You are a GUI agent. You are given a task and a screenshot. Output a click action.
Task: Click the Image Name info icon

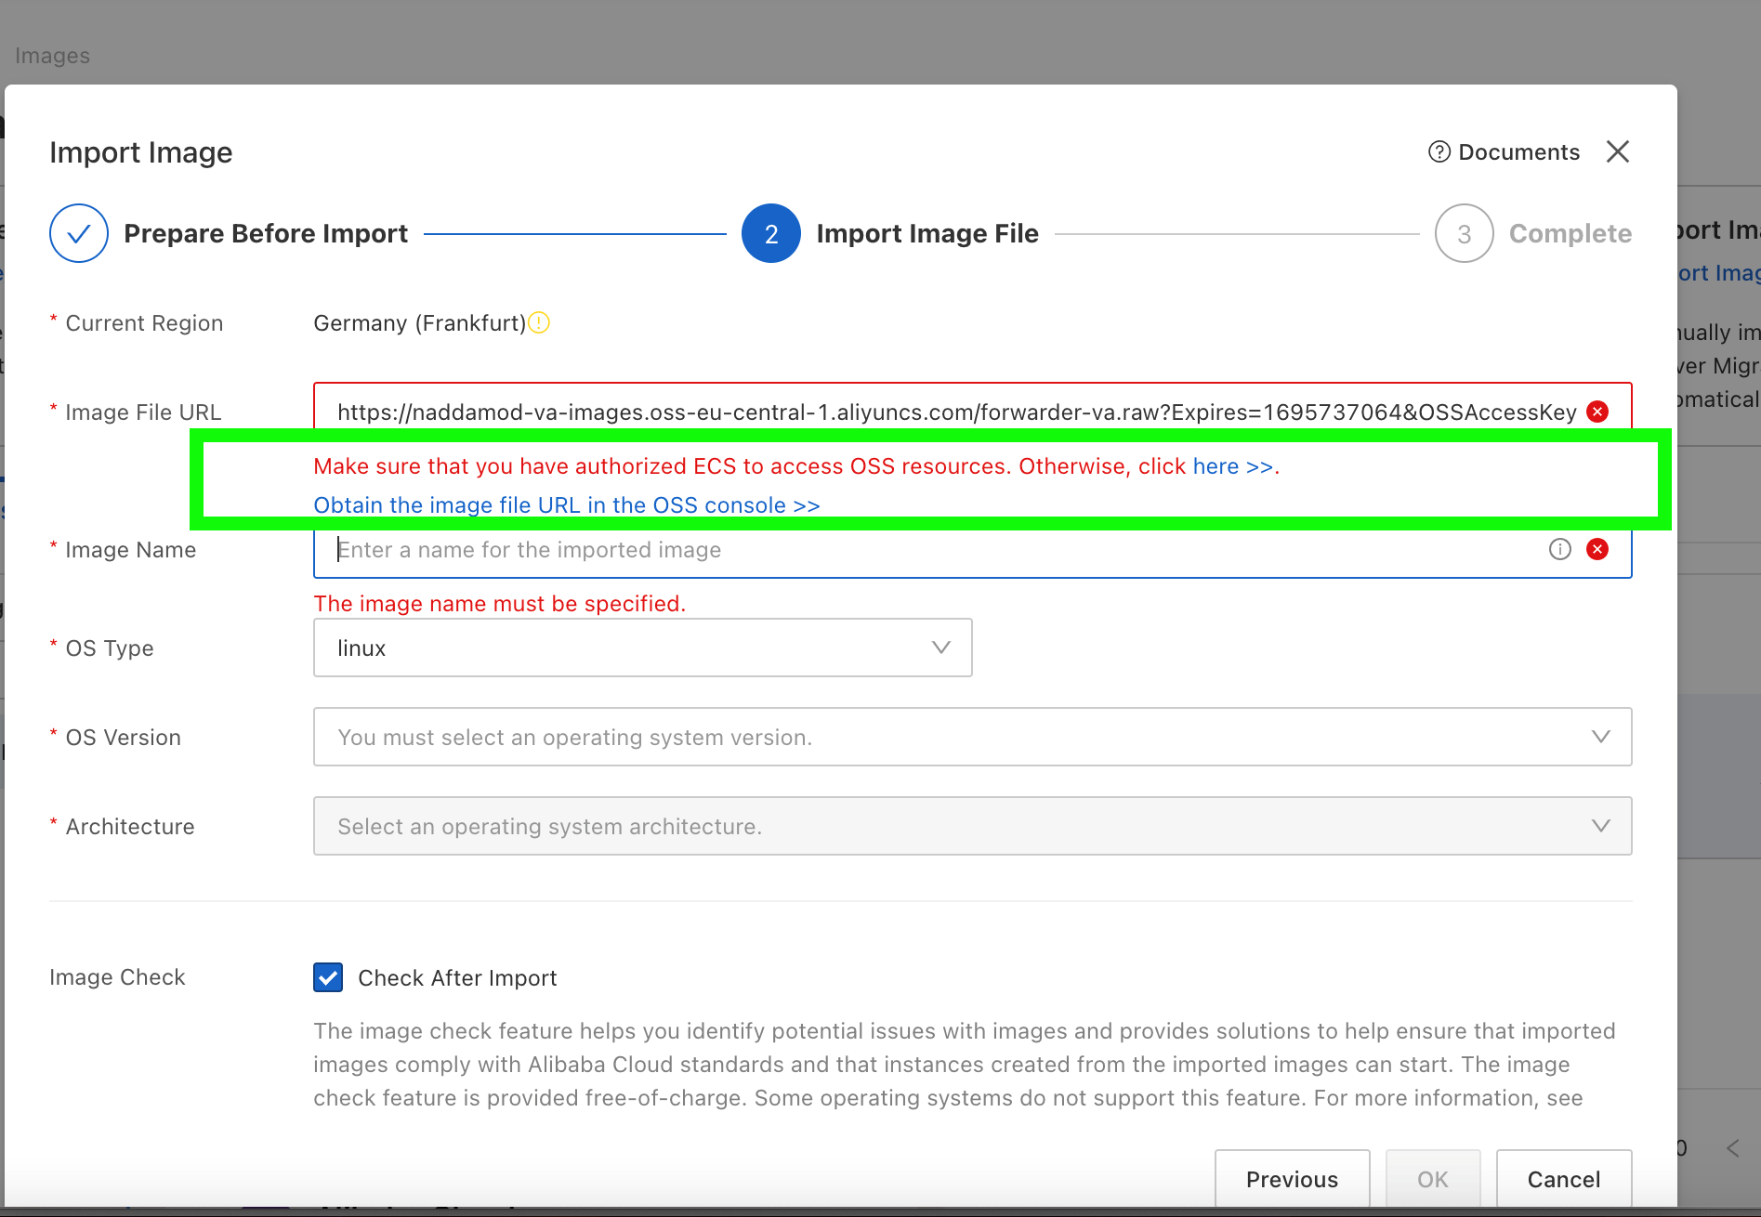pos(1560,549)
